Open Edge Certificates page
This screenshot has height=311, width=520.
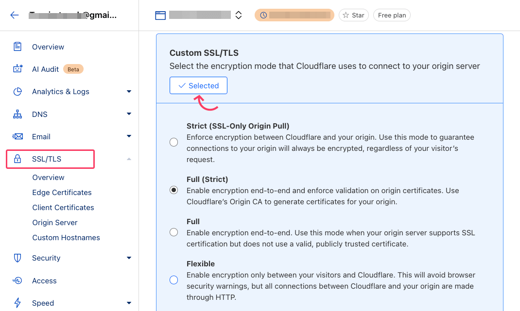62,193
